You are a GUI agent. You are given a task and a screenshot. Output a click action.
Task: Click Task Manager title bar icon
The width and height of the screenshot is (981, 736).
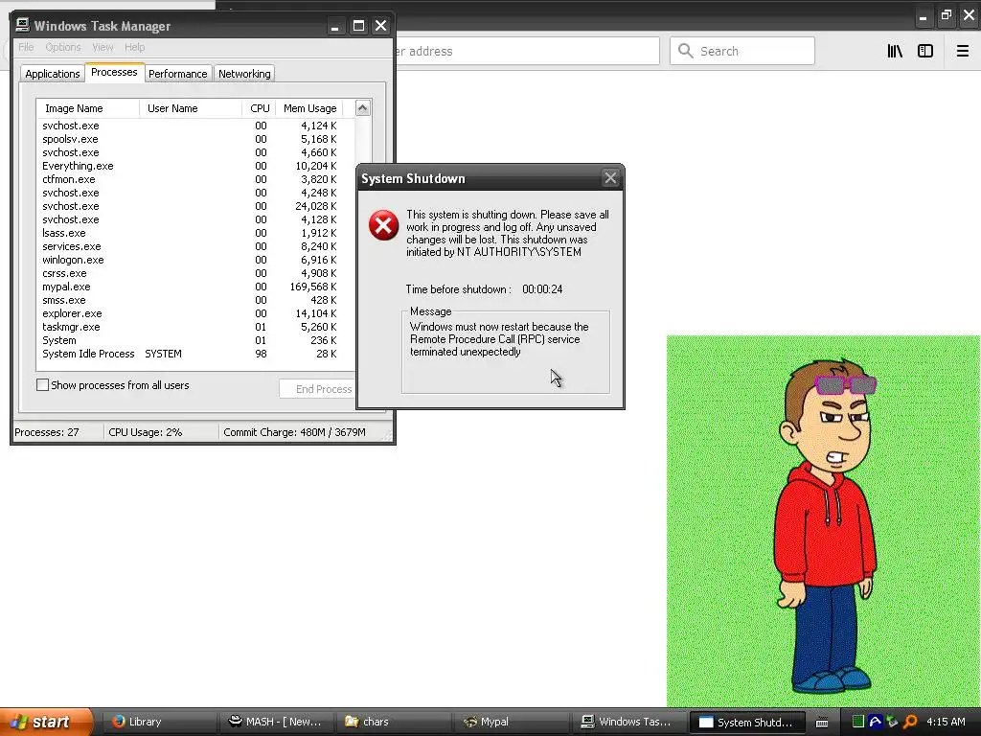(23, 25)
